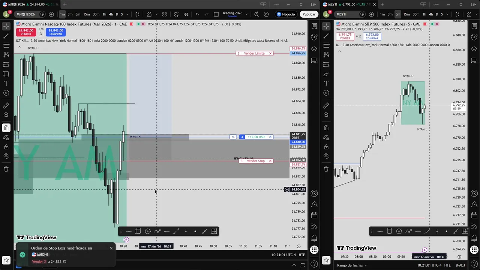Open Indicators menu in left Nasdaq window
The height and width of the screenshot is (270, 480).
tap(149, 14)
